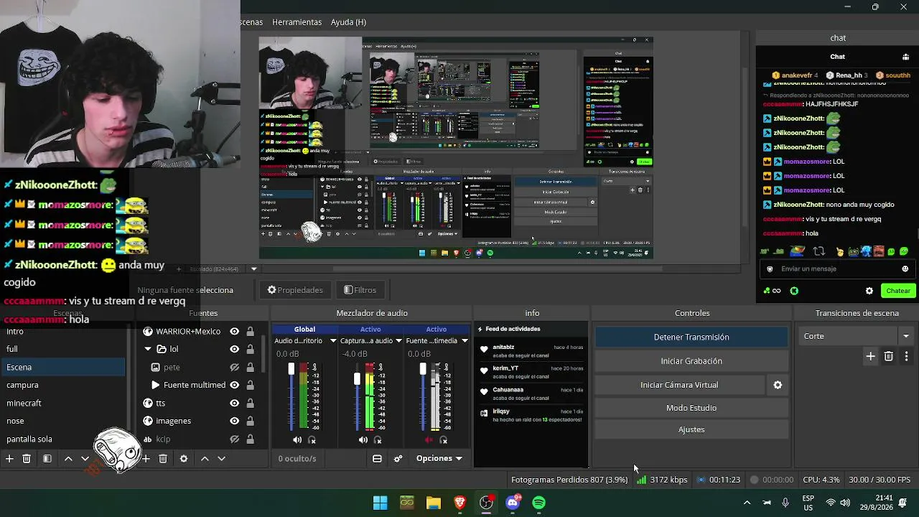The width and height of the screenshot is (919, 517).
Task: Open source properties gear in the Fuentes toolbar
Action: click(184, 458)
